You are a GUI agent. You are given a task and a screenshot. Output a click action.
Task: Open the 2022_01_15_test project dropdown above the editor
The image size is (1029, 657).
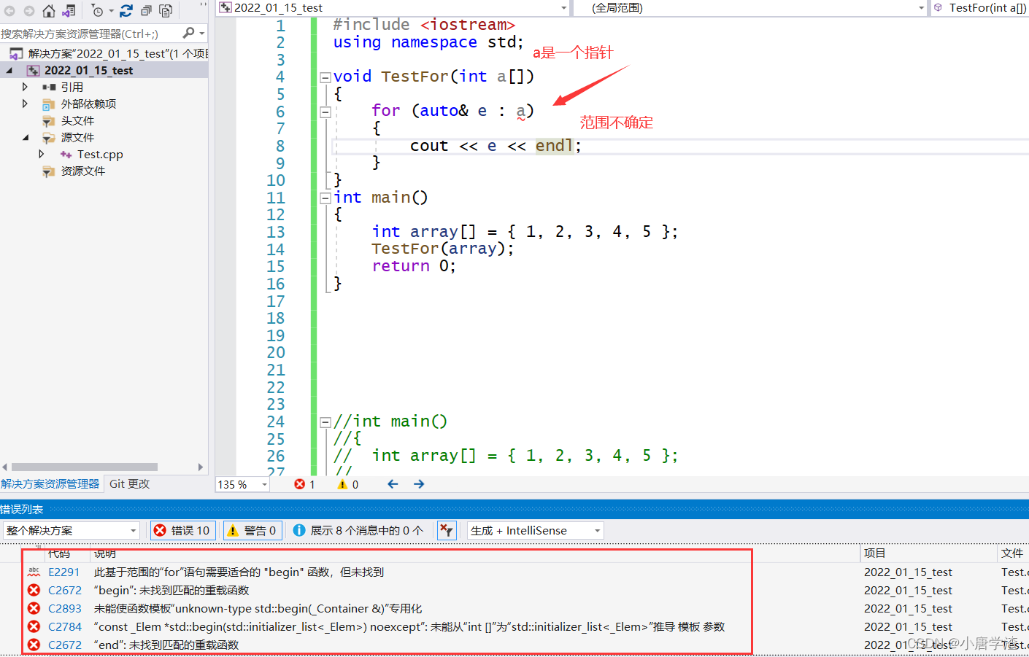pos(563,8)
